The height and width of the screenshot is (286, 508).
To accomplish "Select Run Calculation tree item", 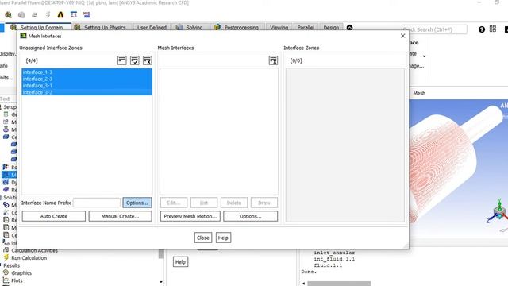I will pyautogui.click(x=29, y=257).
